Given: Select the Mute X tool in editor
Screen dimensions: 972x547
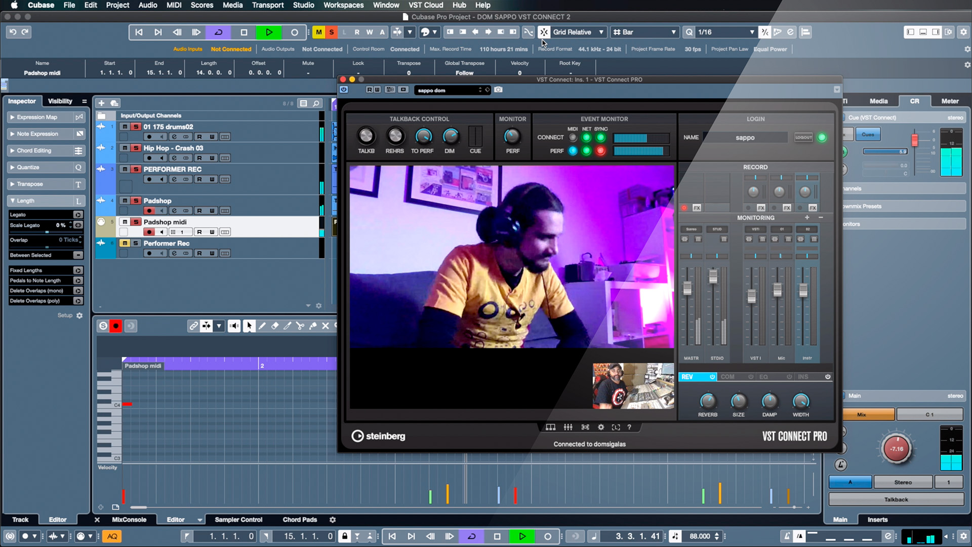Looking at the screenshot, I should 326,326.
